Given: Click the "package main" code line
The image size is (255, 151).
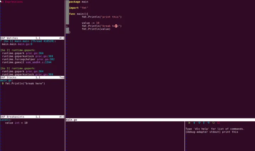Looking at the screenshot, I should tap(79, 2).
